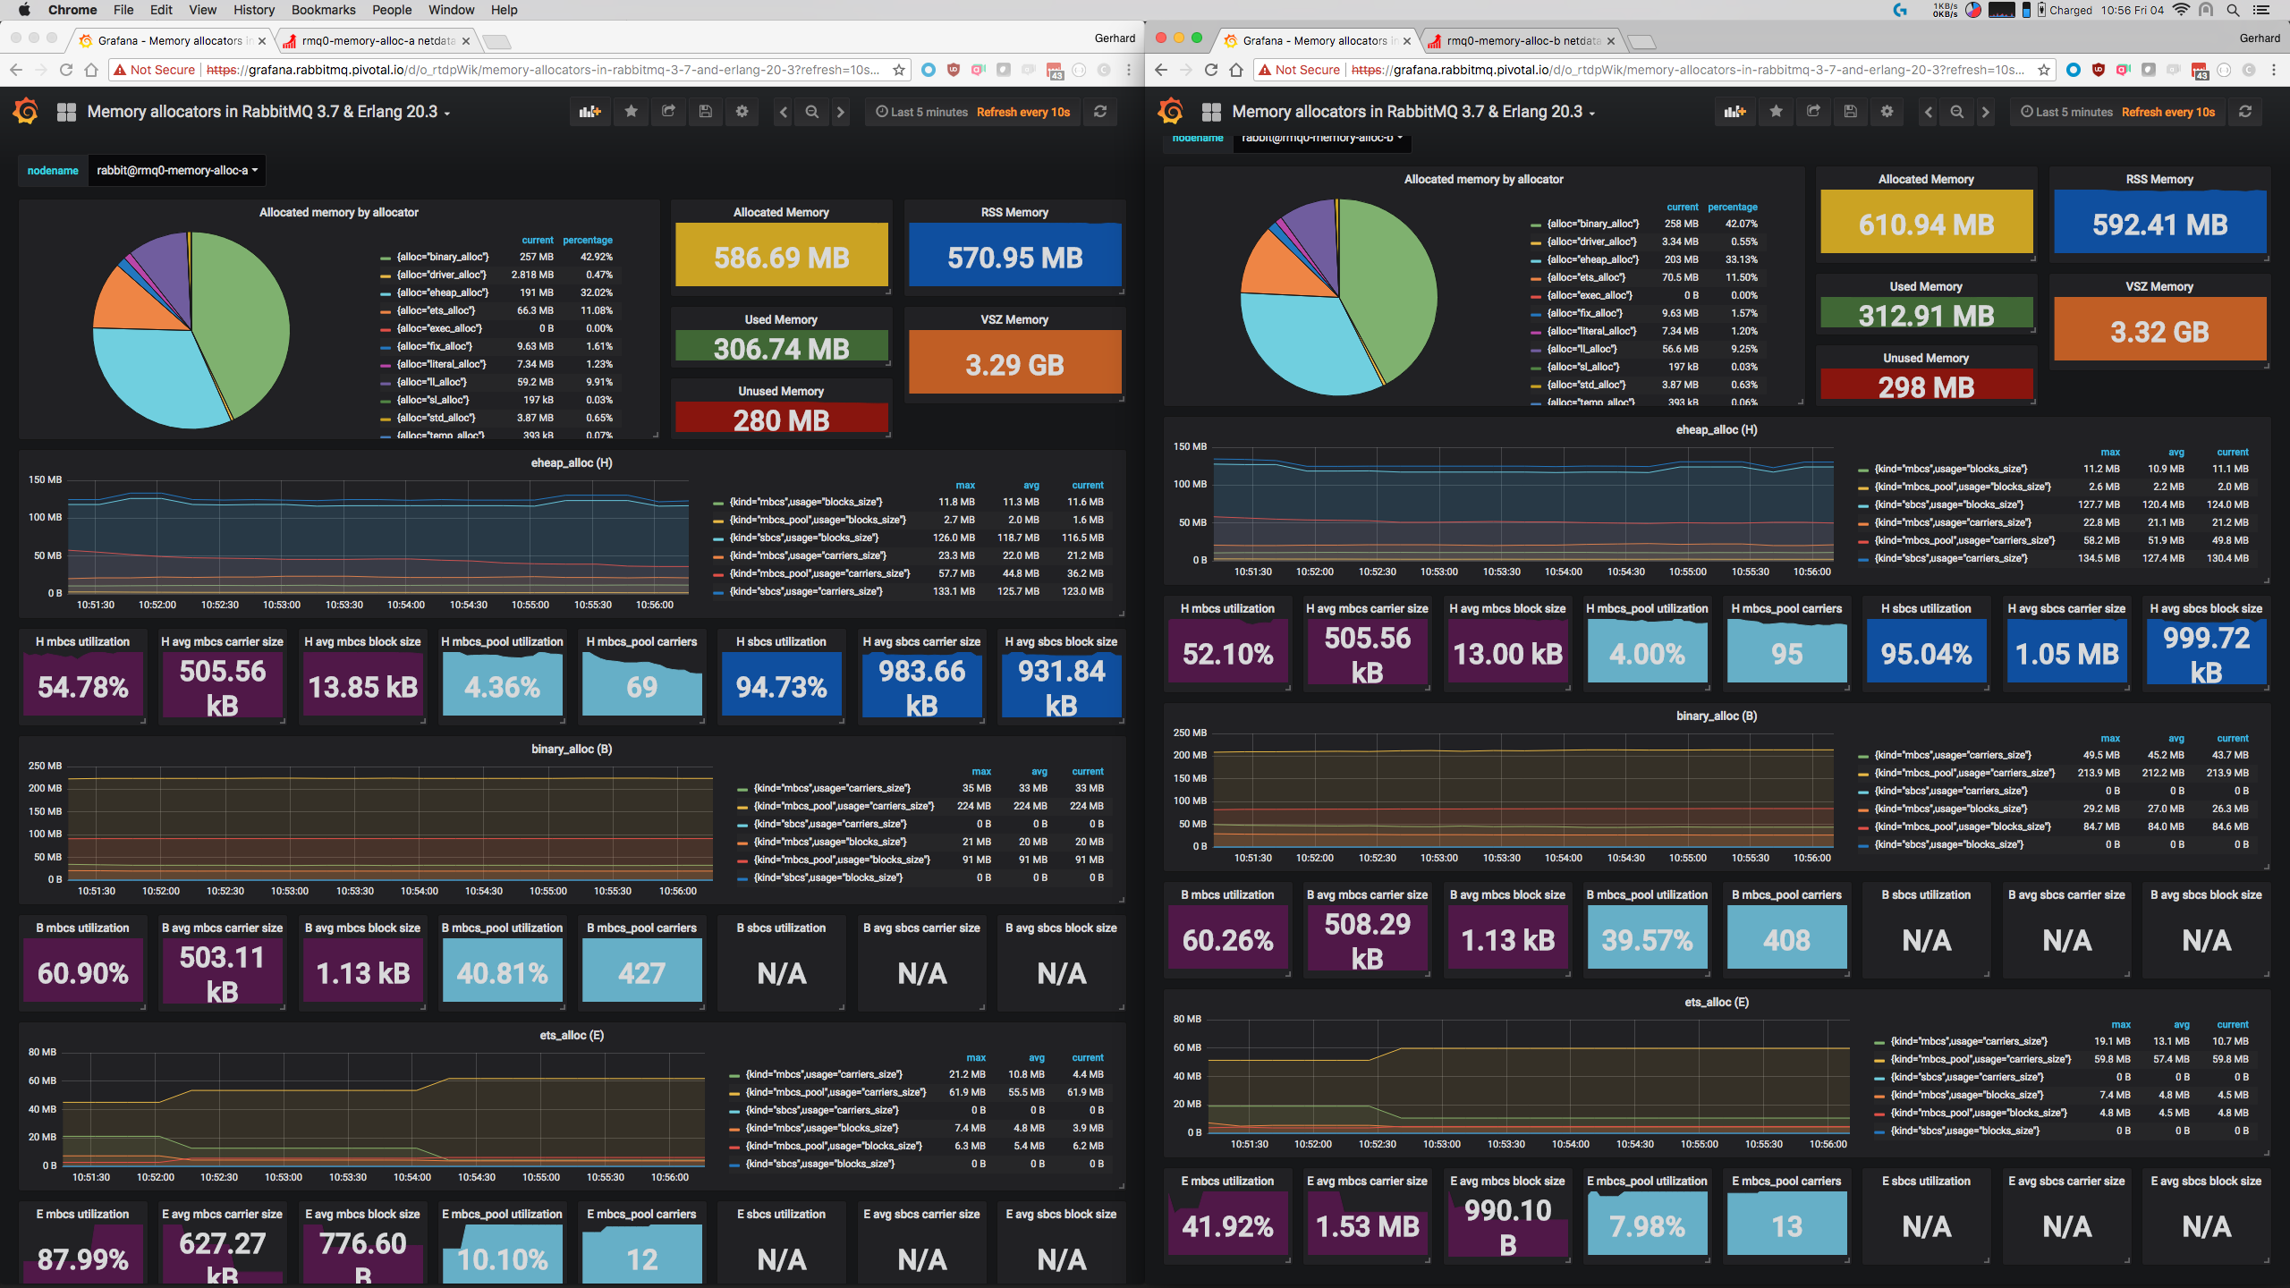This screenshot has height=1288, width=2290.
Task: Click Not Secure warning in left address bar
Action: pos(154,70)
